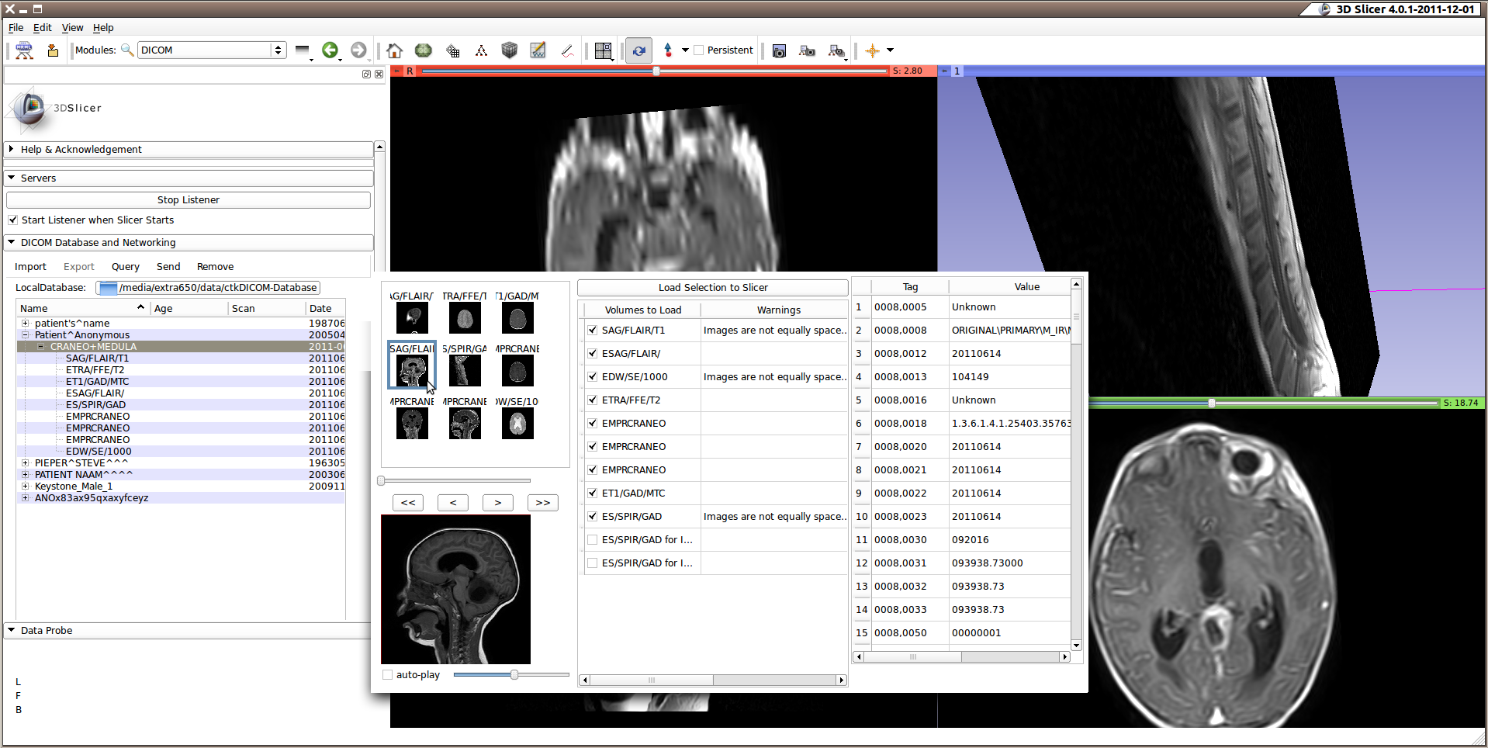
Task: Open the View menu
Action: (x=72, y=28)
